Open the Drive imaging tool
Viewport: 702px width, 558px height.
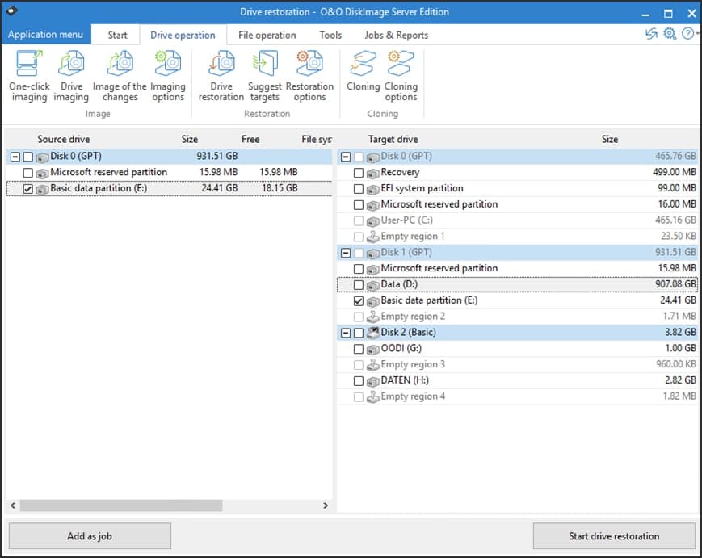click(71, 75)
